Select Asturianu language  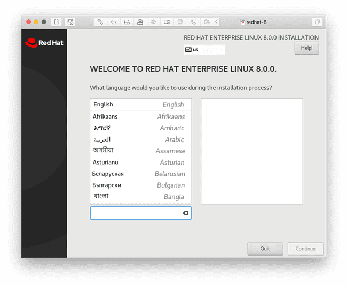(141, 163)
